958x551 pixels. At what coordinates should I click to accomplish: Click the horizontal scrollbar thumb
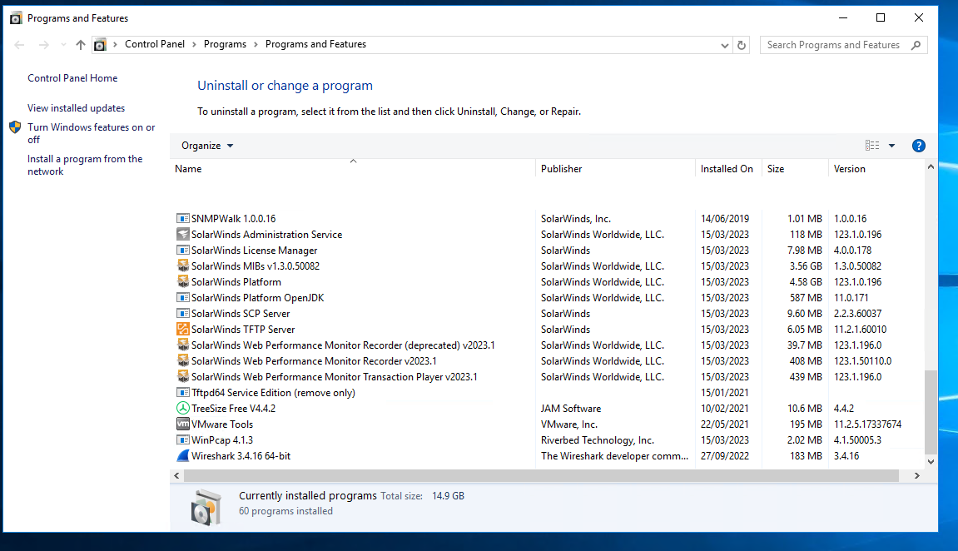[541, 475]
